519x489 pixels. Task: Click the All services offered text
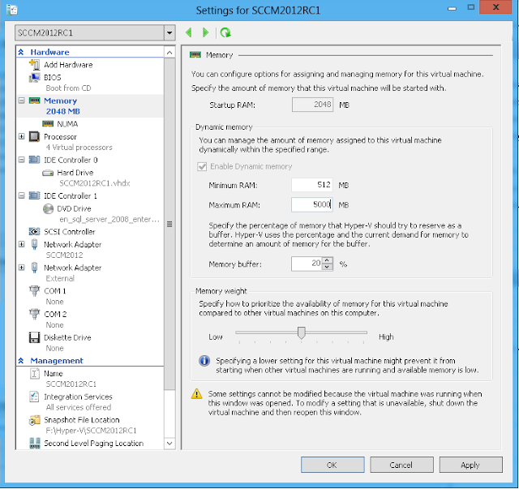79,407
